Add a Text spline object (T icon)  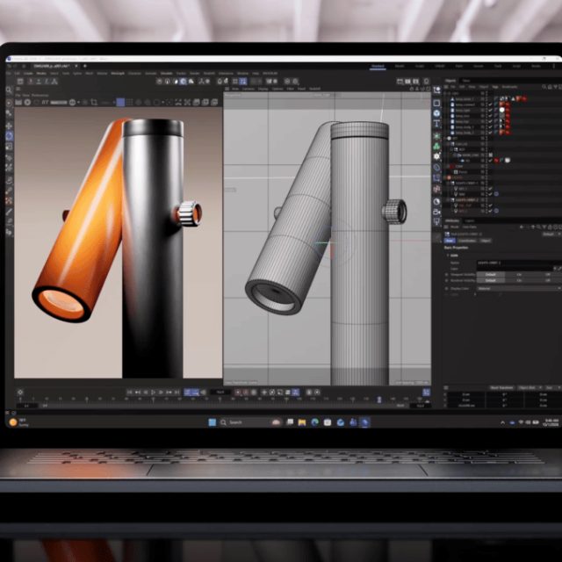coord(436,124)
